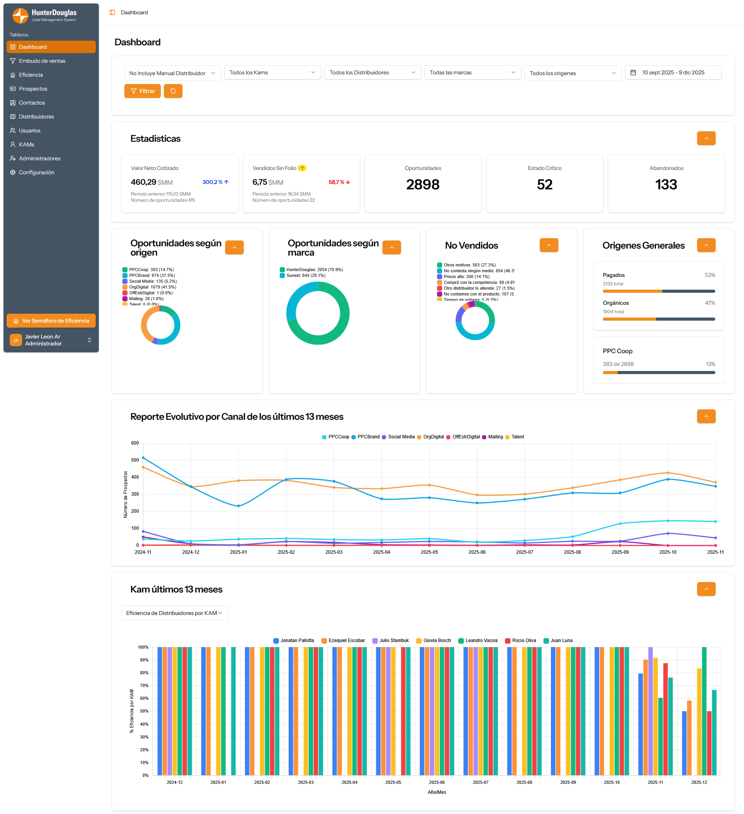Open the Eficiencia de Distribuidores por KAM selector
744x814 pixels.
(174, 613)
